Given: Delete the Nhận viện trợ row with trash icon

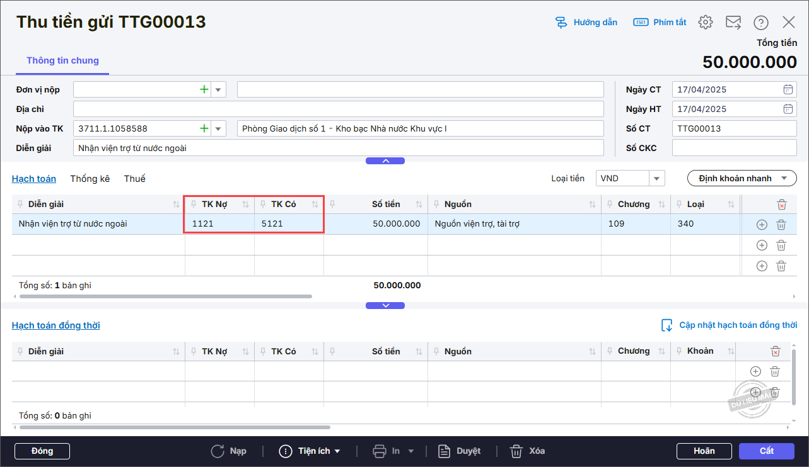Looking at the screenshot, I should tap(781, 225).
